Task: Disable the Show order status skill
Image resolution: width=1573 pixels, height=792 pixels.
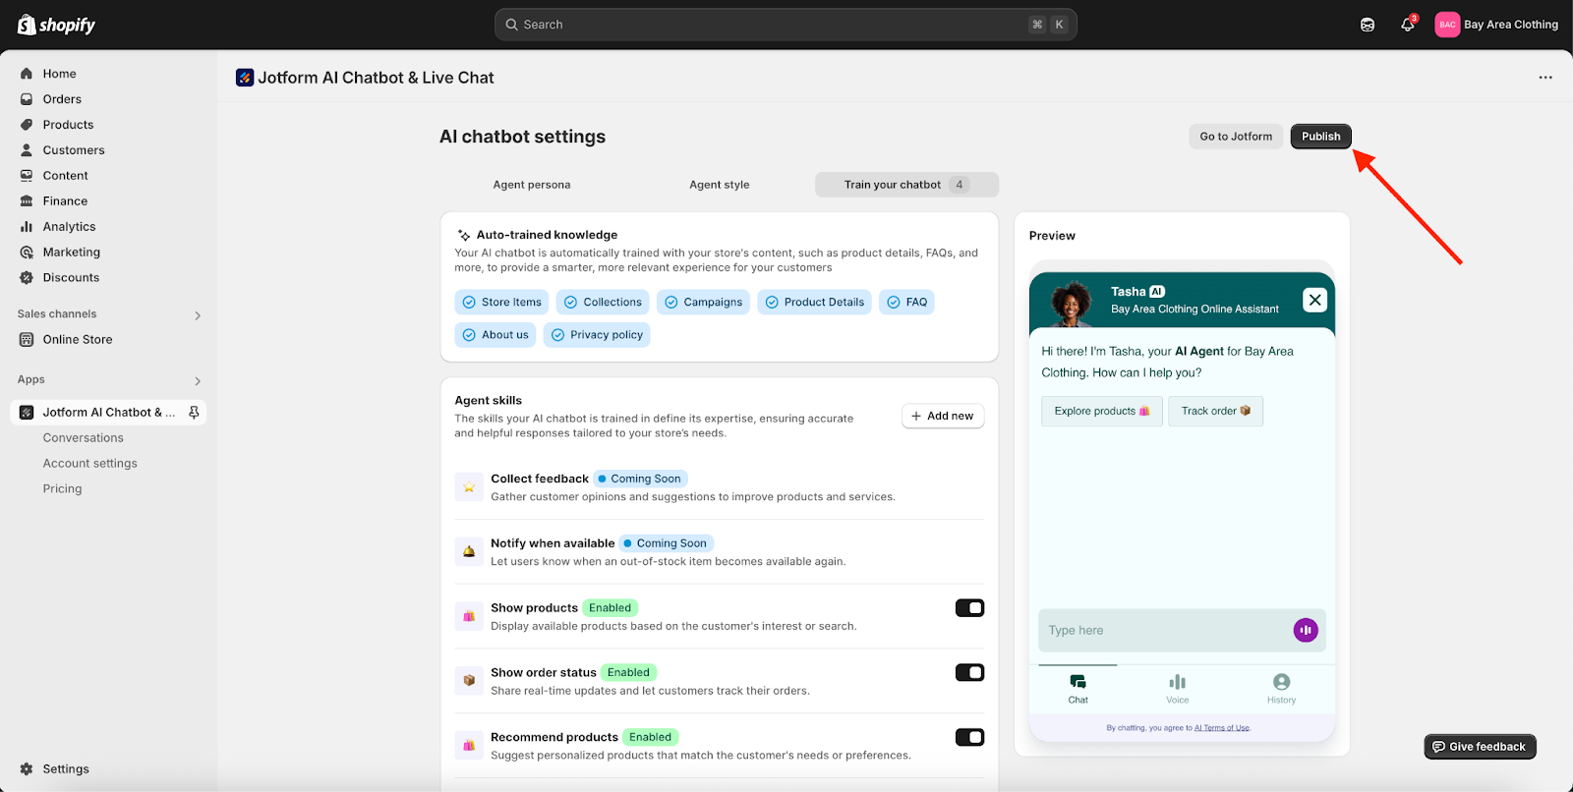Action: click(969, 673)
